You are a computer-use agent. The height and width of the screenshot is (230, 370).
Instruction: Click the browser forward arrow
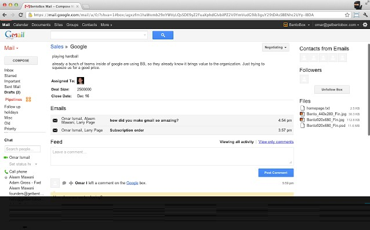(x=13, y=15)
